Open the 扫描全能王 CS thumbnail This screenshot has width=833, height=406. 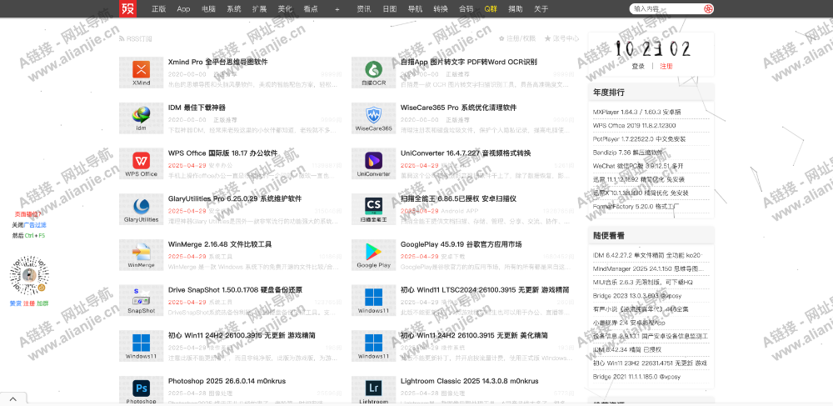(x=373, y=209)
